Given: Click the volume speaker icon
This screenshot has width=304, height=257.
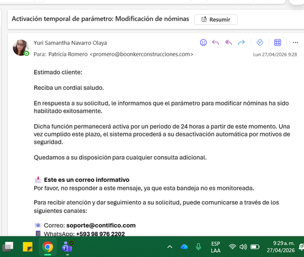Looking at the screenshot, I should (243, 247).
